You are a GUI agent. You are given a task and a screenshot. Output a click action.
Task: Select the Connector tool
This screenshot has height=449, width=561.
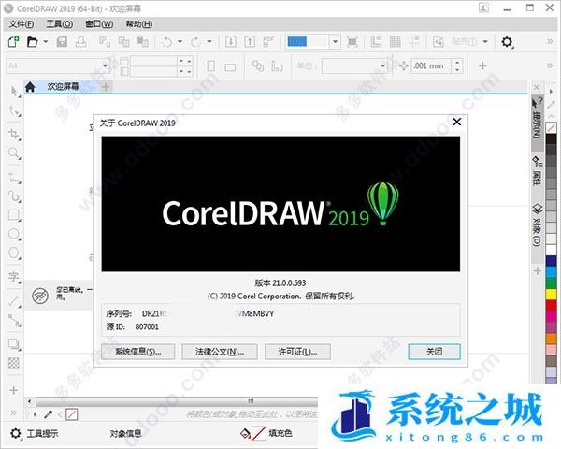click(x=14, y=321)
